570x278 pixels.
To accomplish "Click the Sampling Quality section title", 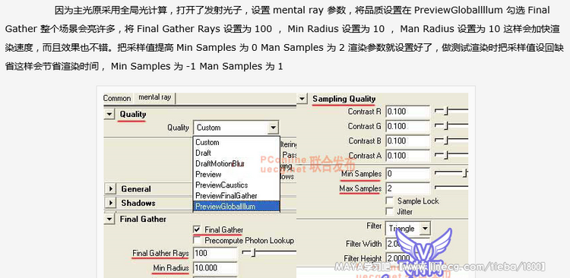I will point(344,99).
